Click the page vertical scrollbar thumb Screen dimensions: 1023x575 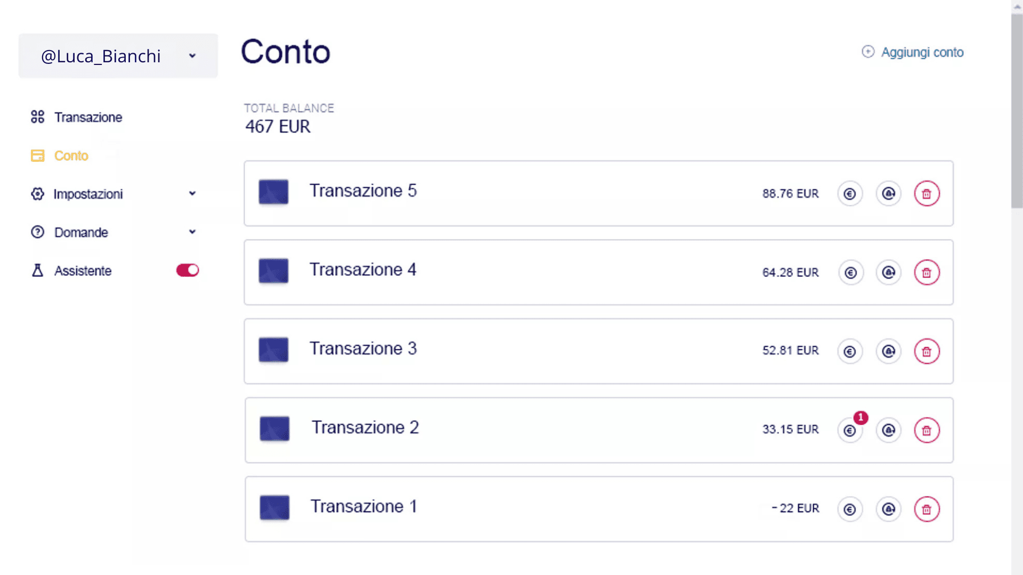[1017, 106]
